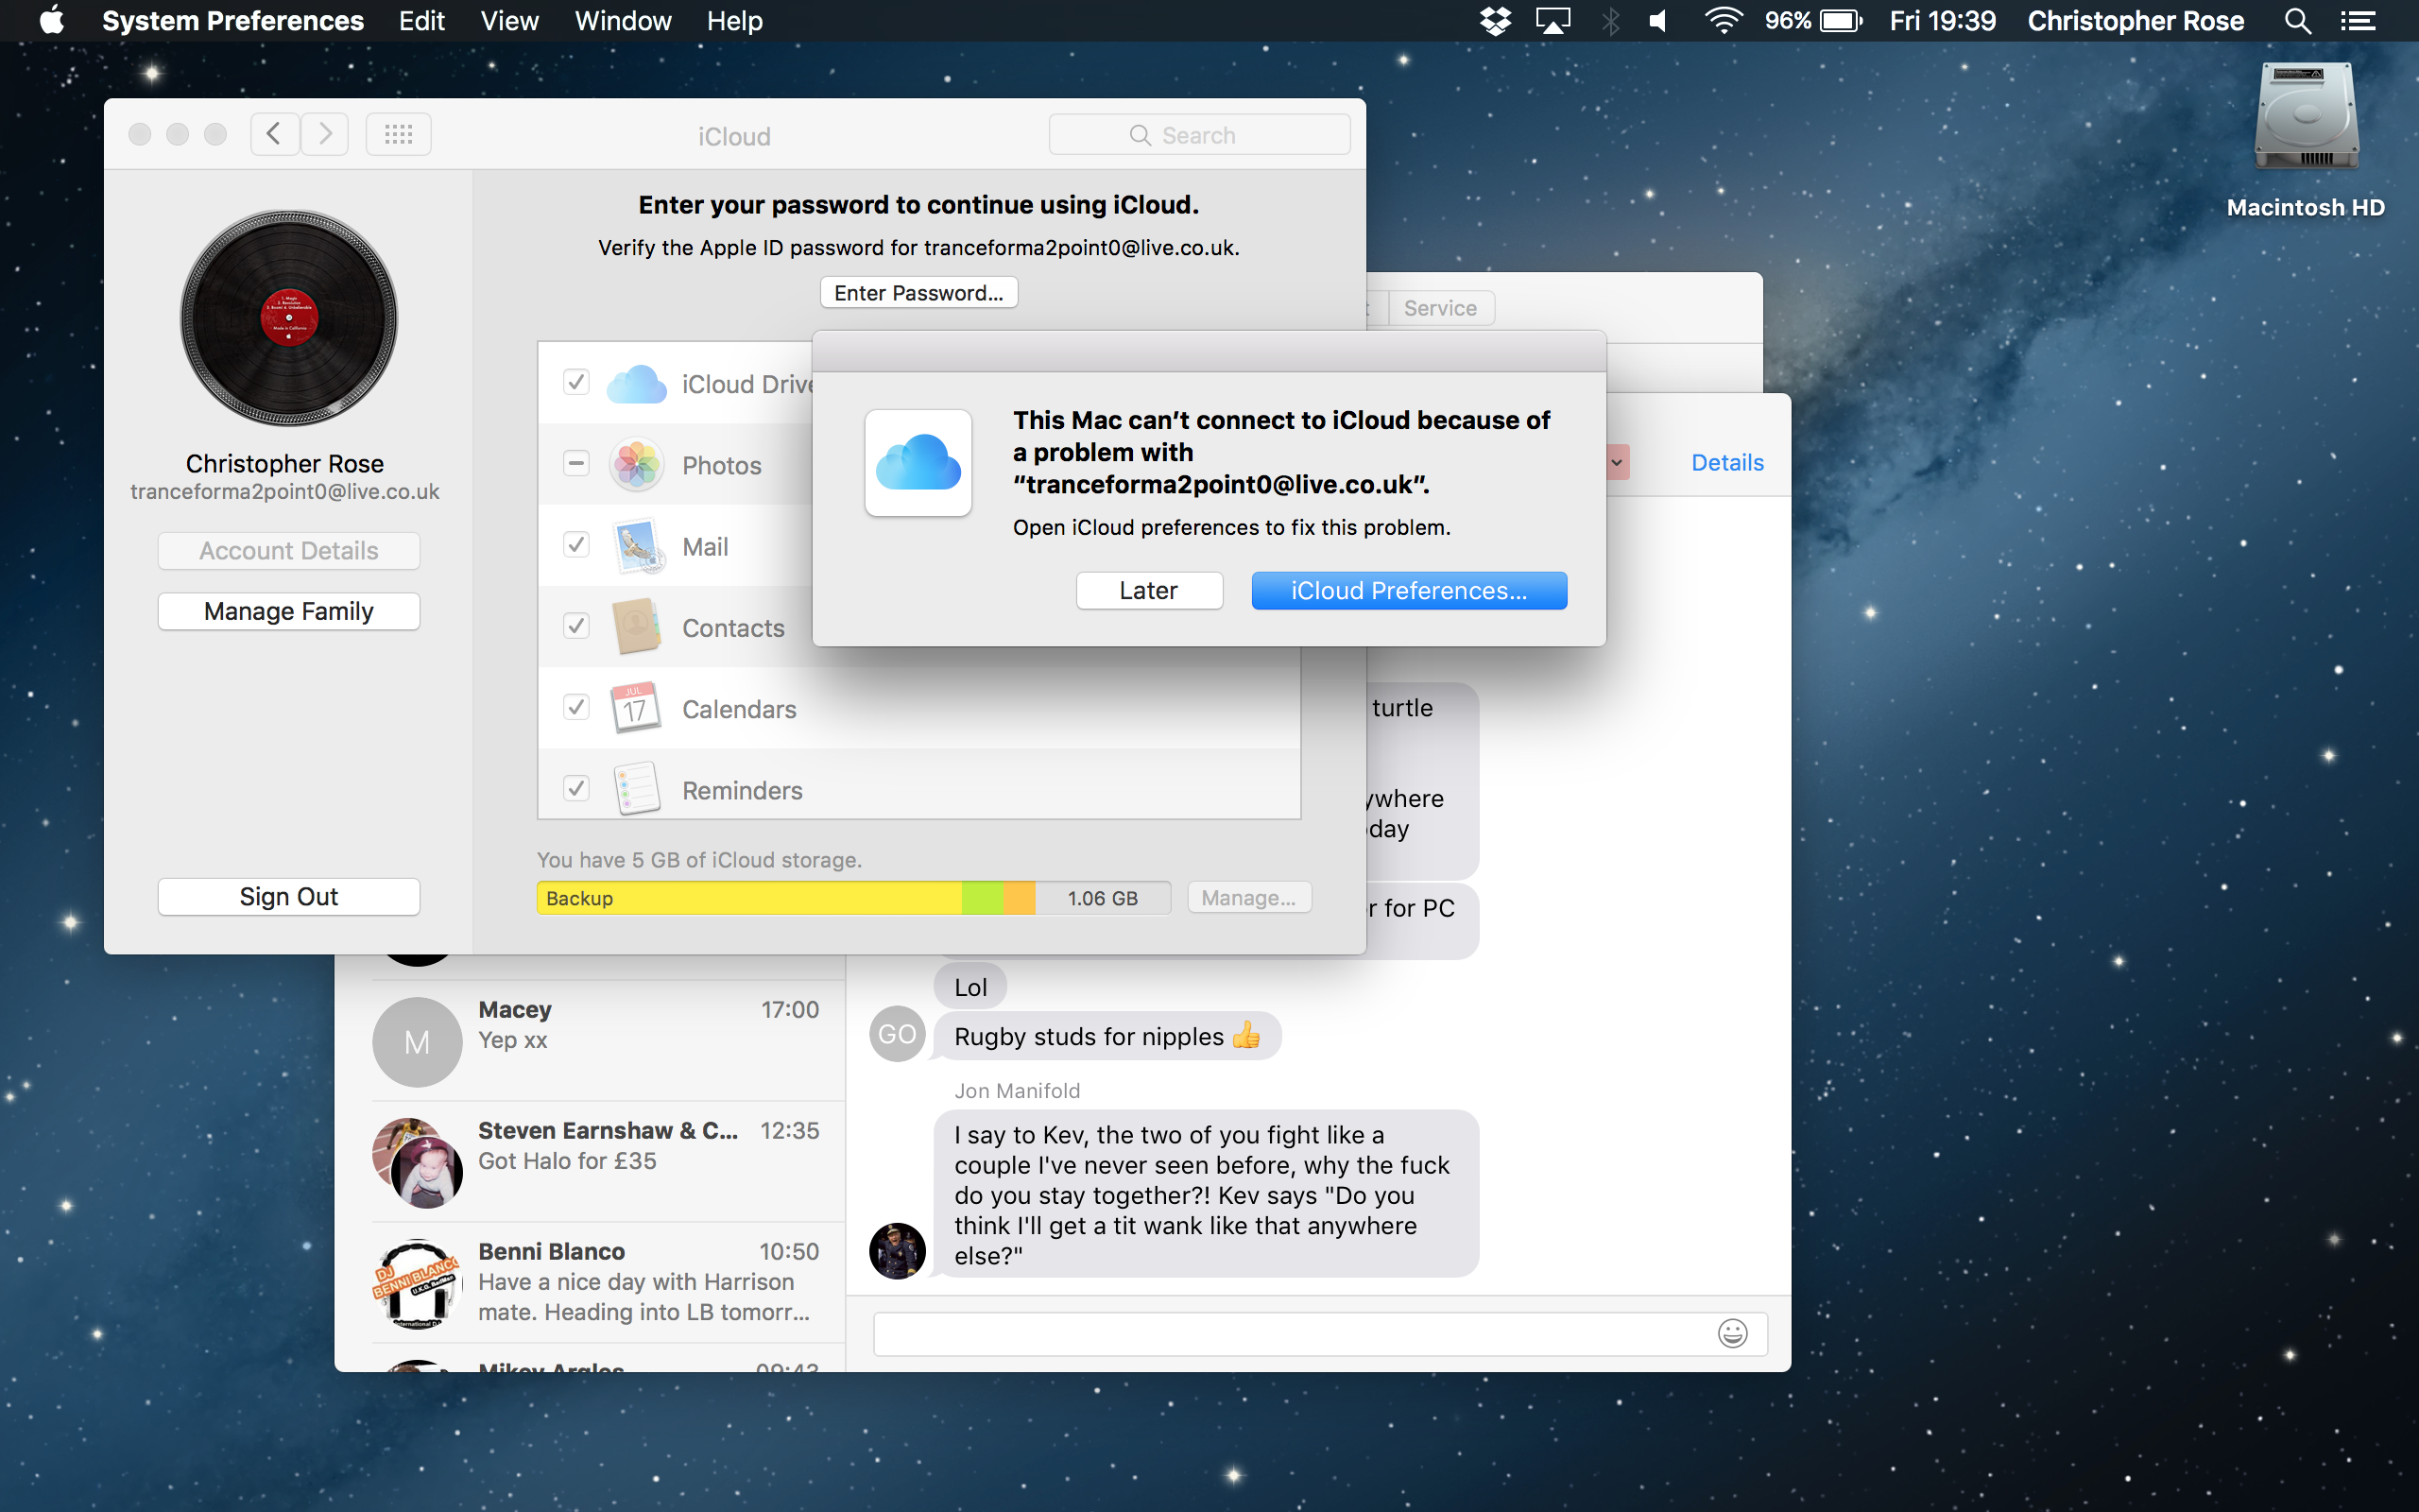2419x1512 pixels.
Task: Click the Photos app icon
Action: [x=637, y=465]
